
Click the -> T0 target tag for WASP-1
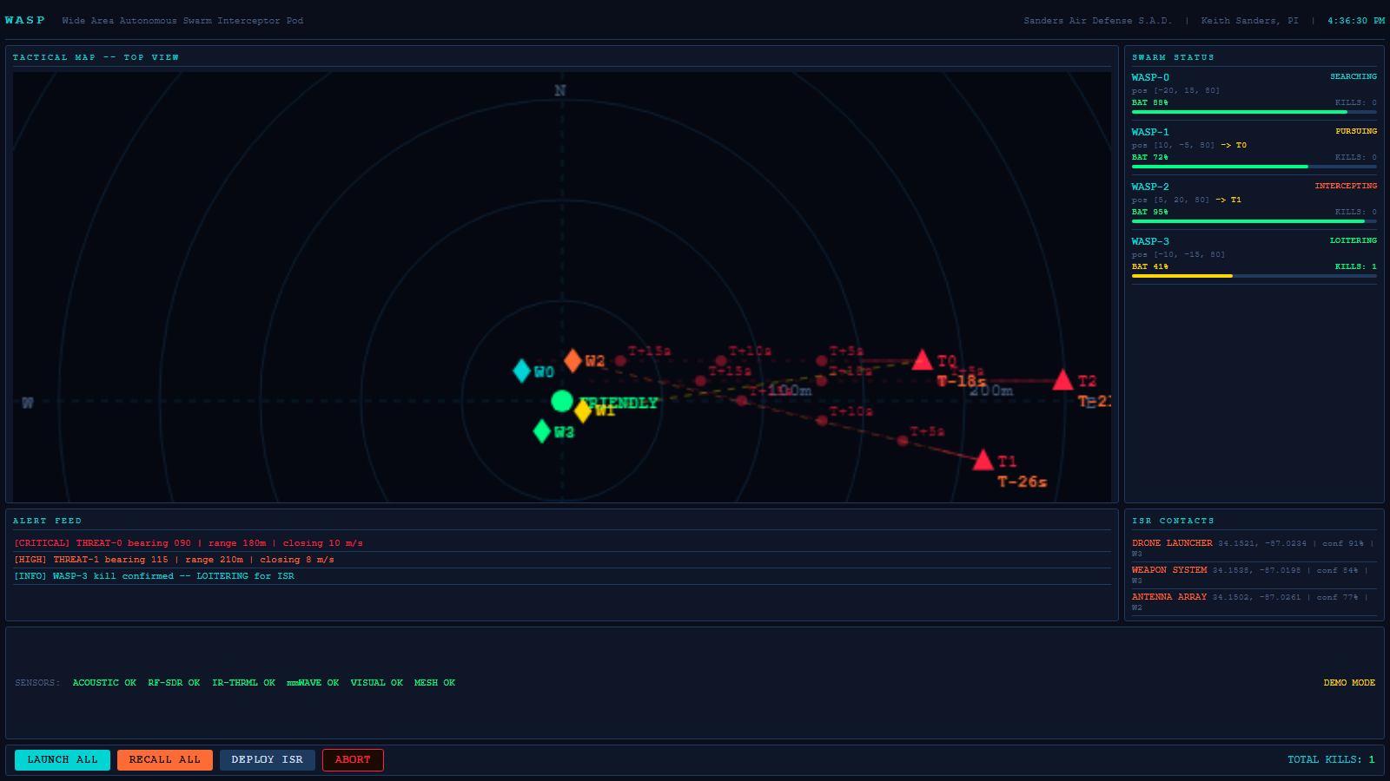tap(1234, 146)
